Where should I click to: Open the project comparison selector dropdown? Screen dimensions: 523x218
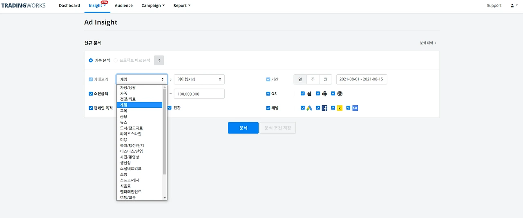[x=159, y=60]
